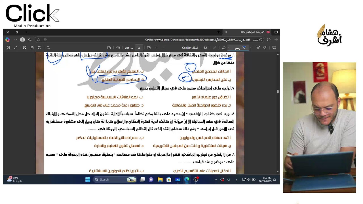The width and height of the screenshot is (363, 204).
Task: Open clock showing 9:52 PM
Action: click(x=265, y=179)
